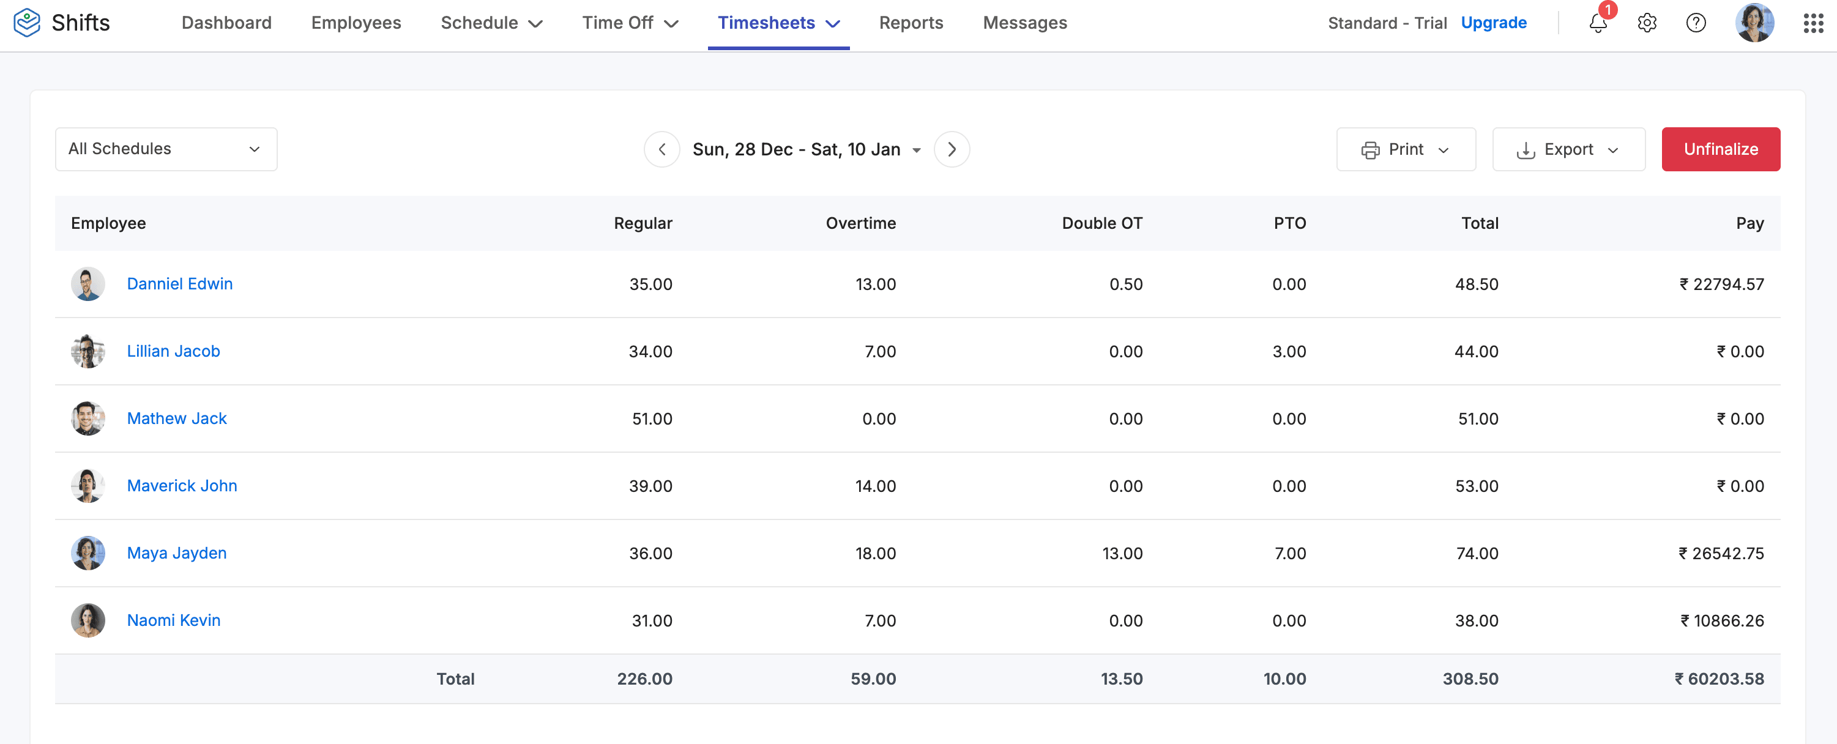The image size is (1837, 744).
Task: Expand the Export options dropdown
Action: [x=1568, y=149]
